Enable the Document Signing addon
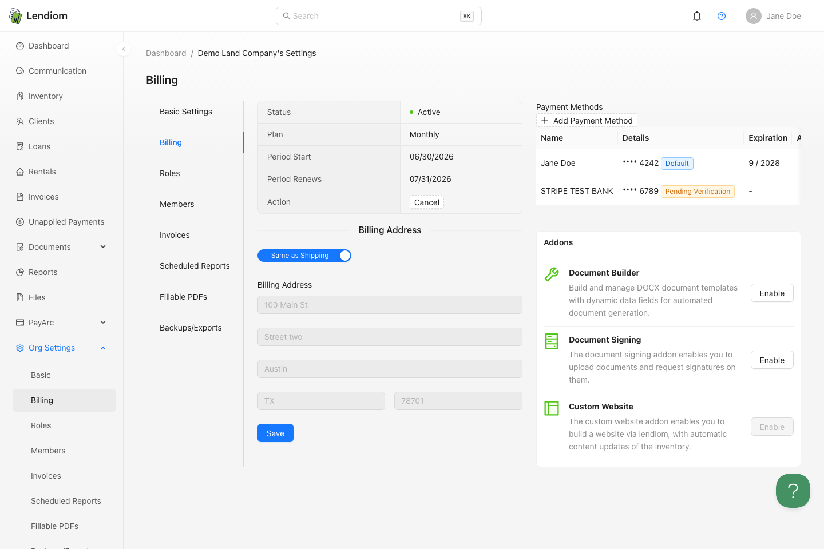824x549 pixels. tap(772, 360)
